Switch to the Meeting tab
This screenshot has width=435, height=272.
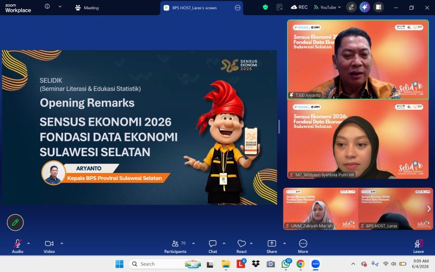click(87, 8)
